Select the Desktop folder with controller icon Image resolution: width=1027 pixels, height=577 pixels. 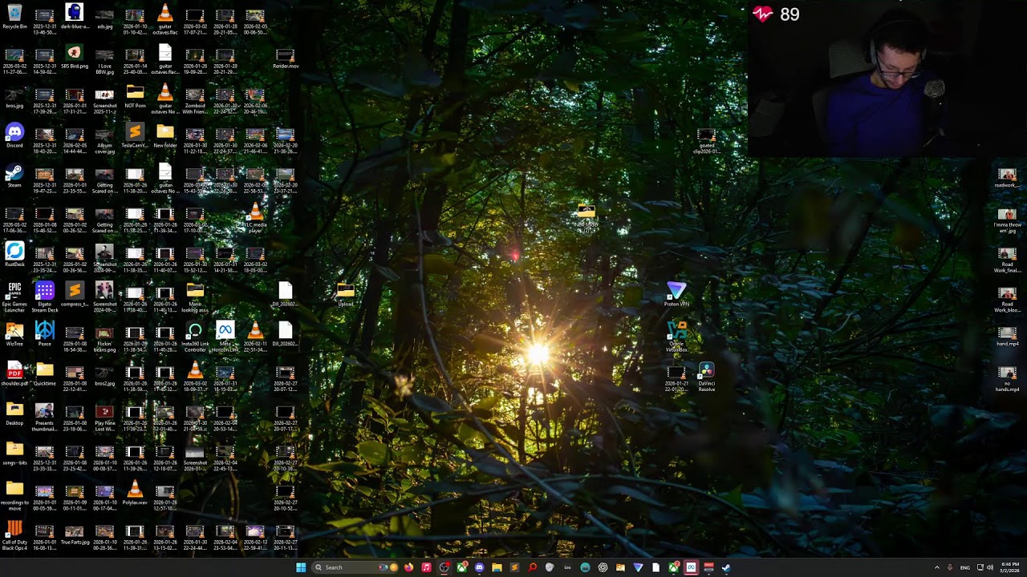(x=14, y=414)
